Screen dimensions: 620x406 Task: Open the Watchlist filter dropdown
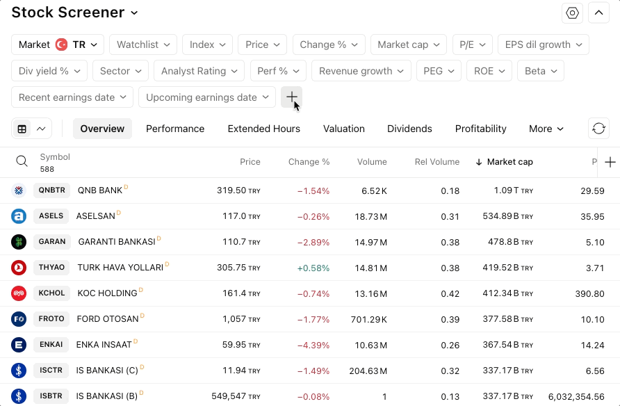[143, 44]
